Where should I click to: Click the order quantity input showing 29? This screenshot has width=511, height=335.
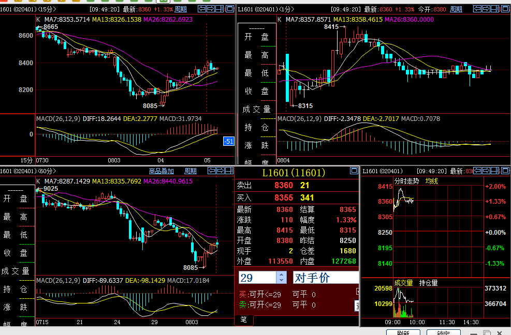(x=257, y=277)
